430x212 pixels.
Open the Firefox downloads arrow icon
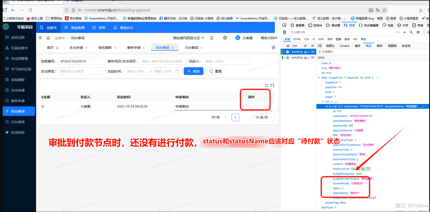[421, 10]
